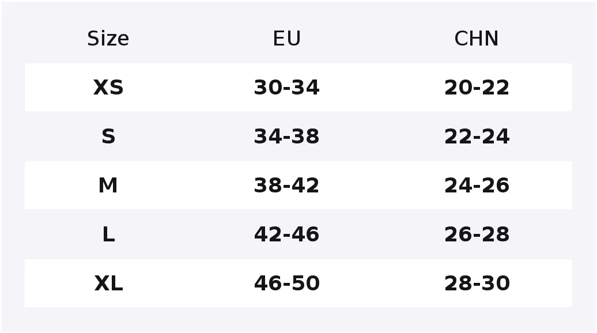Click CHN value 20-22
Screen dimensions: 597x333
pyautogui.click(x=477, y=88)
